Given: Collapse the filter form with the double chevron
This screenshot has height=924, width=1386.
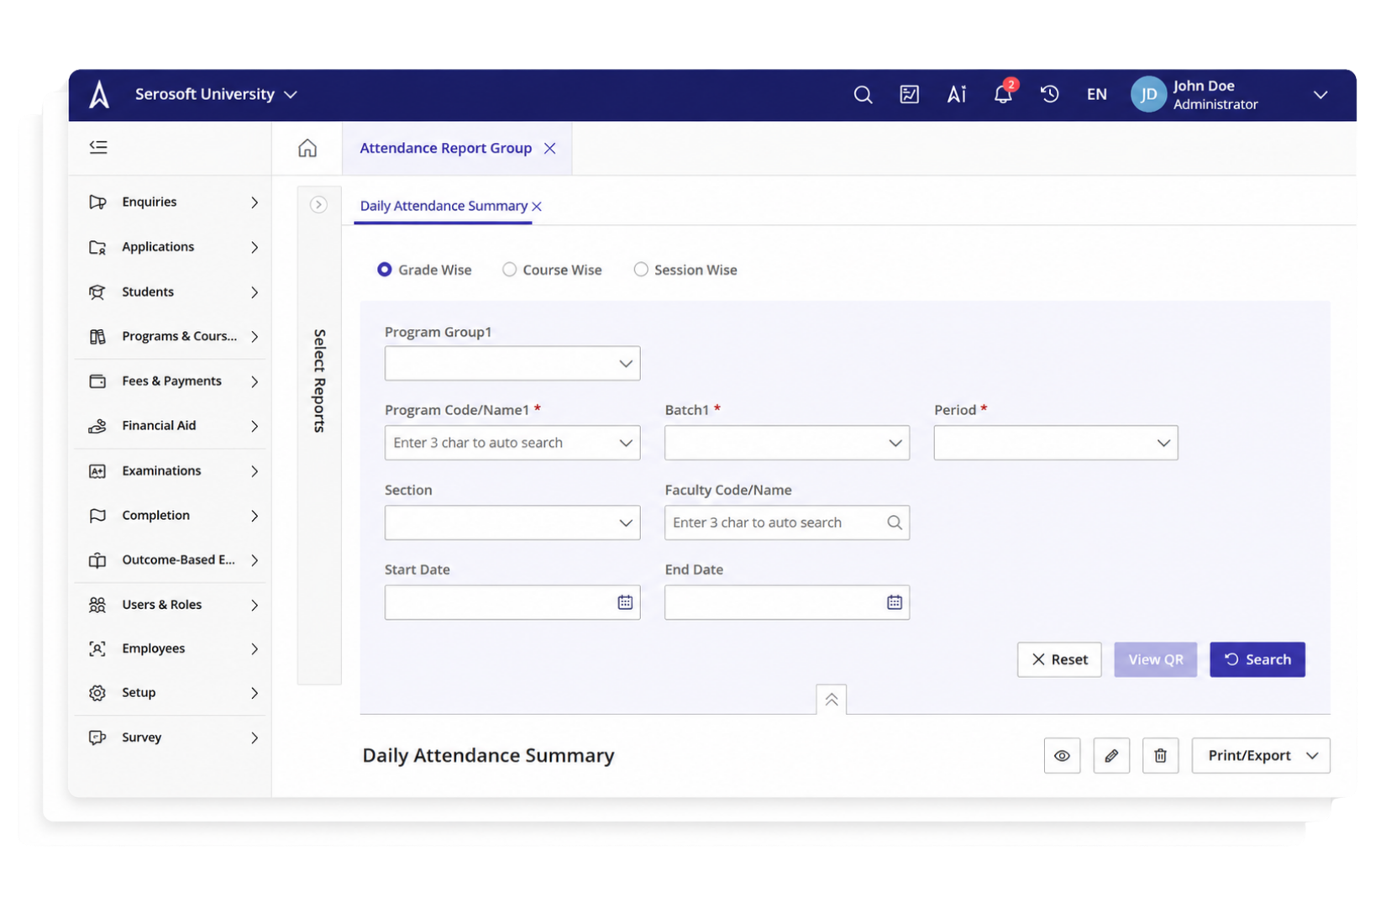Looking at the screenshot, I should point(831,699).
